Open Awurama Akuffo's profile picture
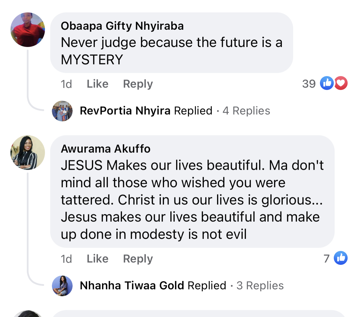 tap(28, 152)
